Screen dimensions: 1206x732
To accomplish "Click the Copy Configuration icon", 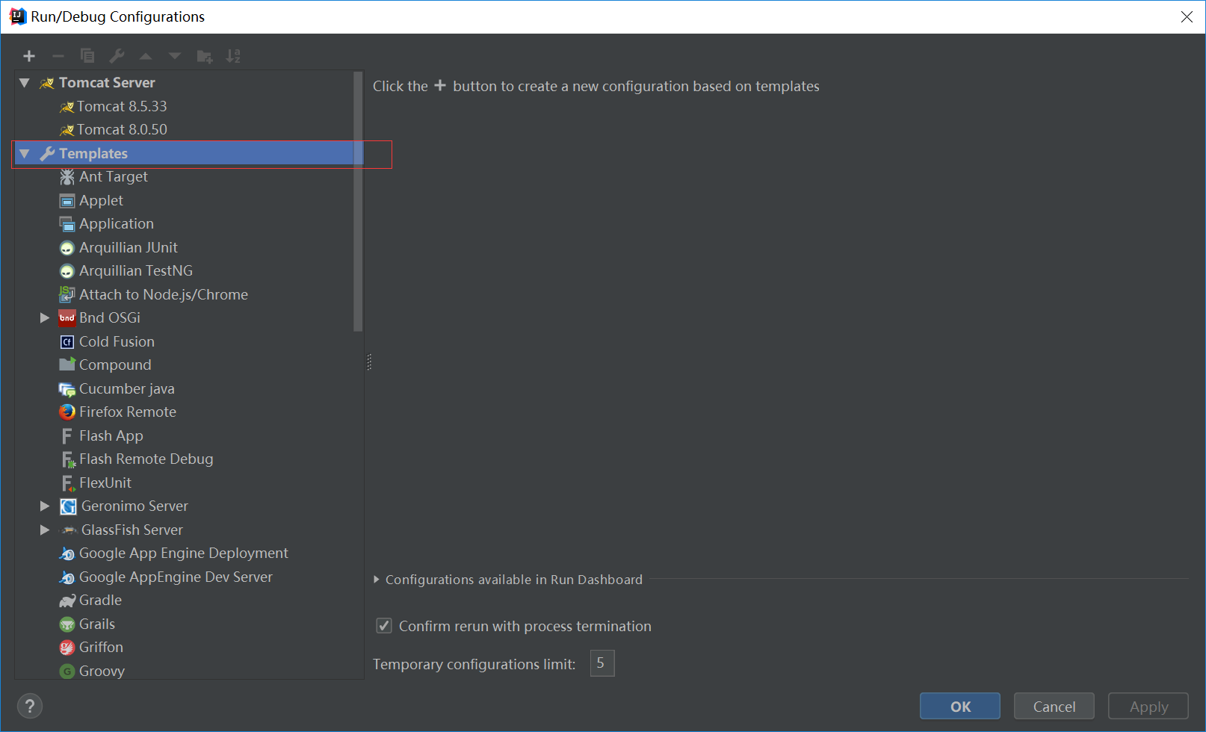I will [x=87, y=56].
